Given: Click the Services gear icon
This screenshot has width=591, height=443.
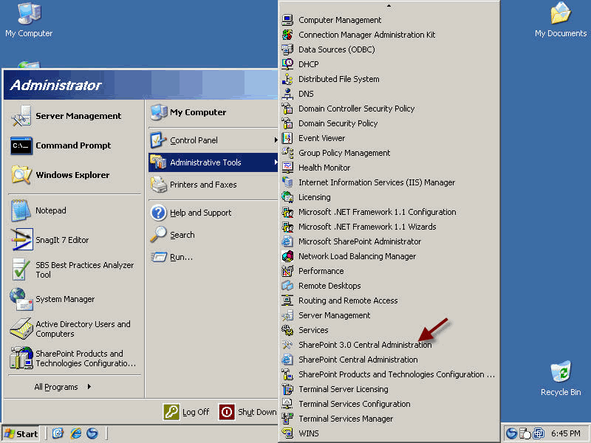Looking at the screenshot, I should (287, 330).
